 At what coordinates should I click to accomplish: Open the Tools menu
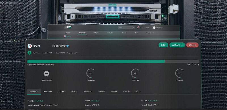136,33
